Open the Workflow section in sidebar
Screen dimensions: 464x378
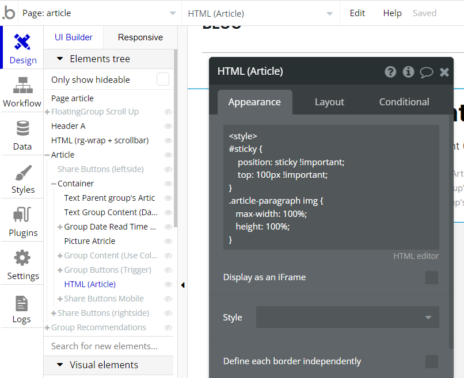pyautogui.click(x=22, y=91)
